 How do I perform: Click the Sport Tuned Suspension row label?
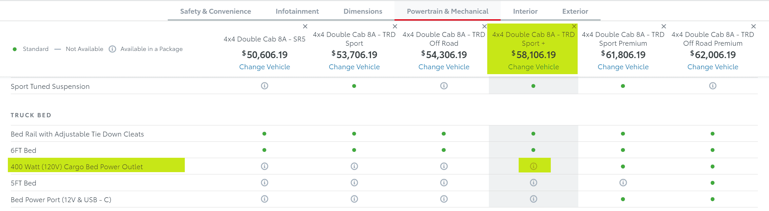(50, 87)
